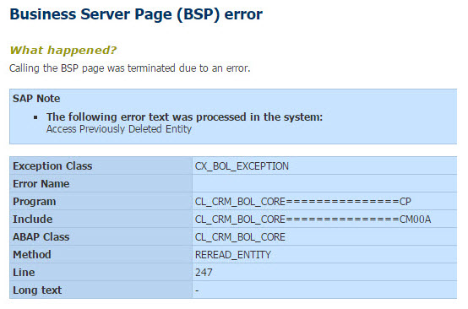Select the Program value ending in CP
This screenshot has height=309, width=468.
[303, 202]
